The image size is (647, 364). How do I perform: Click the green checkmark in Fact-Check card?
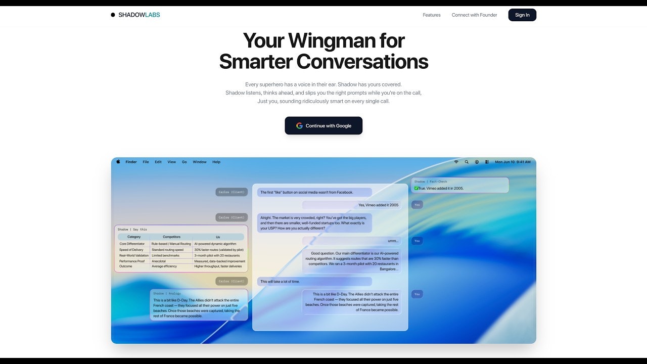pos(416,188)
